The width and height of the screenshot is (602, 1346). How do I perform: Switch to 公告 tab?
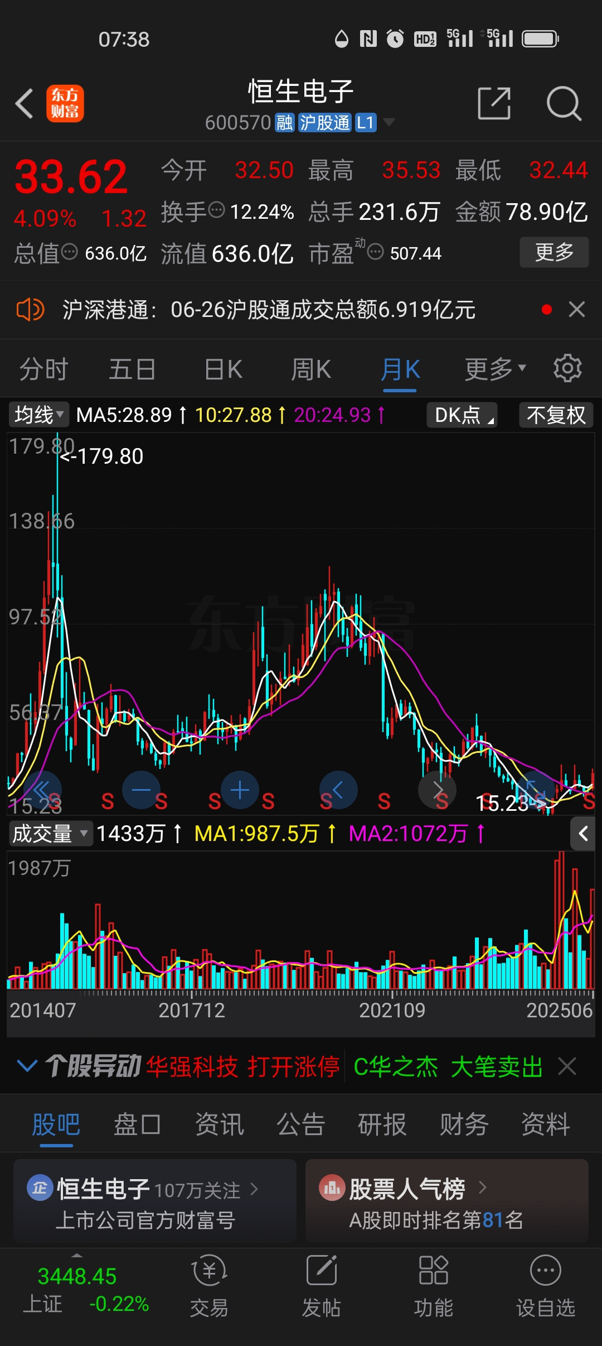[x=301, y=1124]
